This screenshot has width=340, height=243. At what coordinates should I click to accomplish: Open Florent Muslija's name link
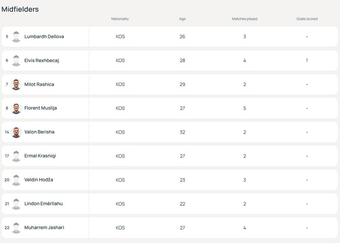[x=41, y=108]
